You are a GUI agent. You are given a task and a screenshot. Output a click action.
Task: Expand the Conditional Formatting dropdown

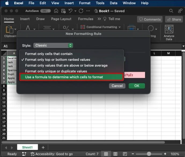coord(101,27)
